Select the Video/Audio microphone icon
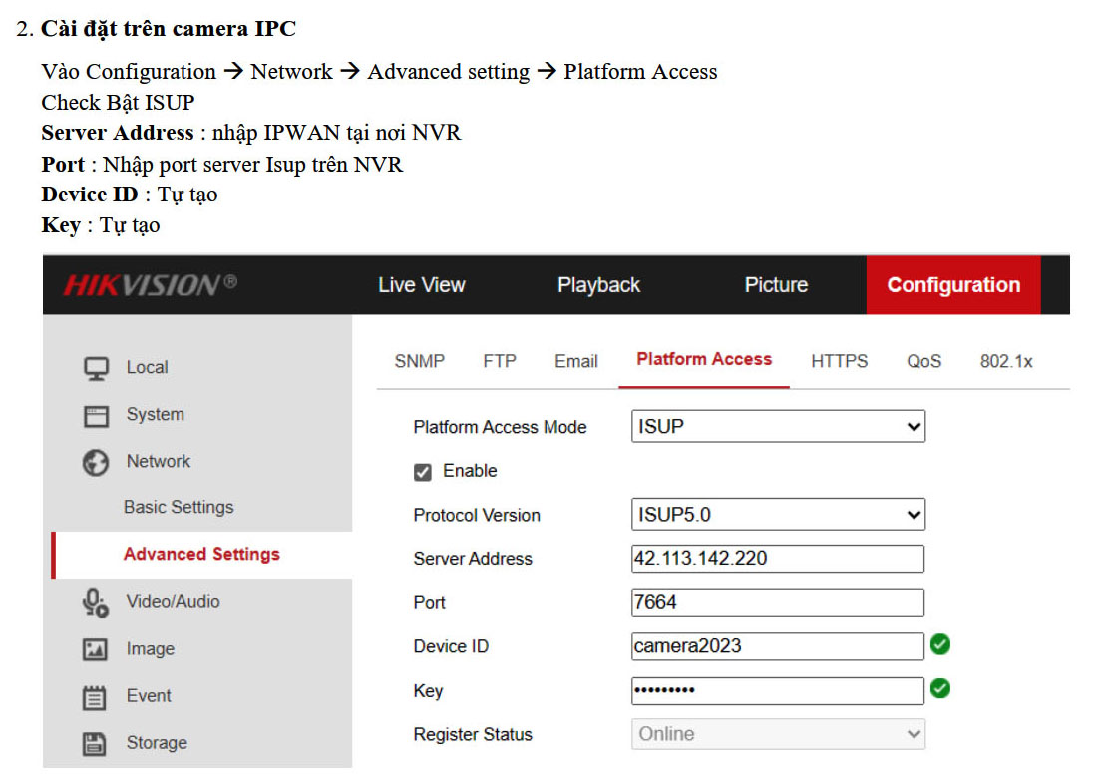This screenshot has width=1097, height=781. pos(96,601)
